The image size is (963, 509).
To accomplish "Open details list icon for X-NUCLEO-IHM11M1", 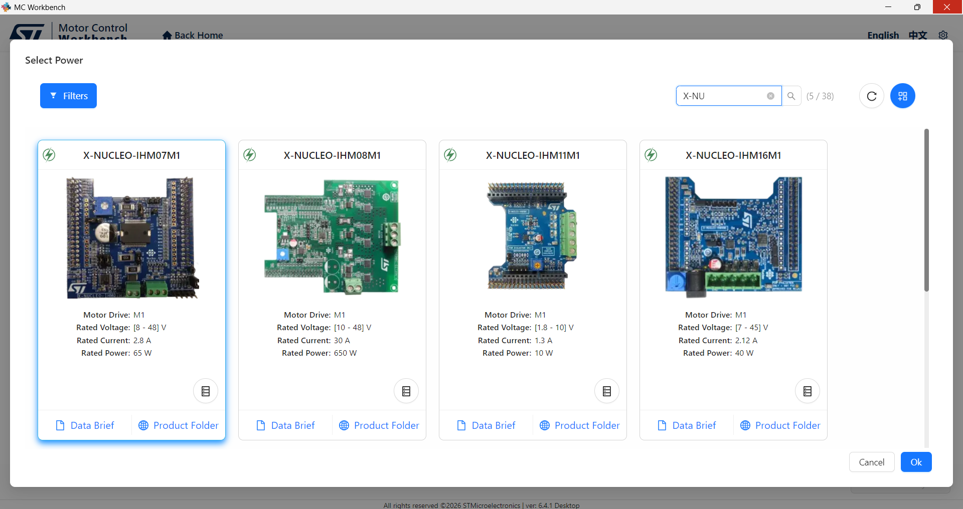I will (607, 391).
